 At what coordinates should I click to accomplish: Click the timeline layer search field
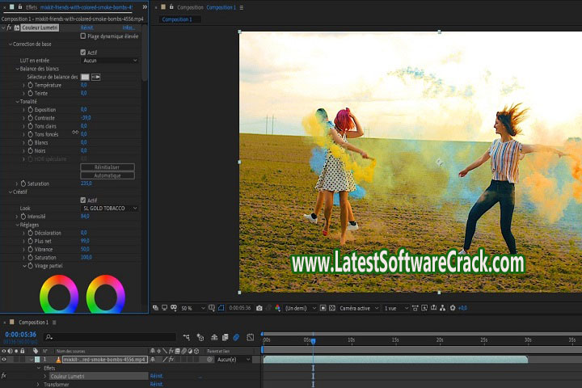pos(109,336)
